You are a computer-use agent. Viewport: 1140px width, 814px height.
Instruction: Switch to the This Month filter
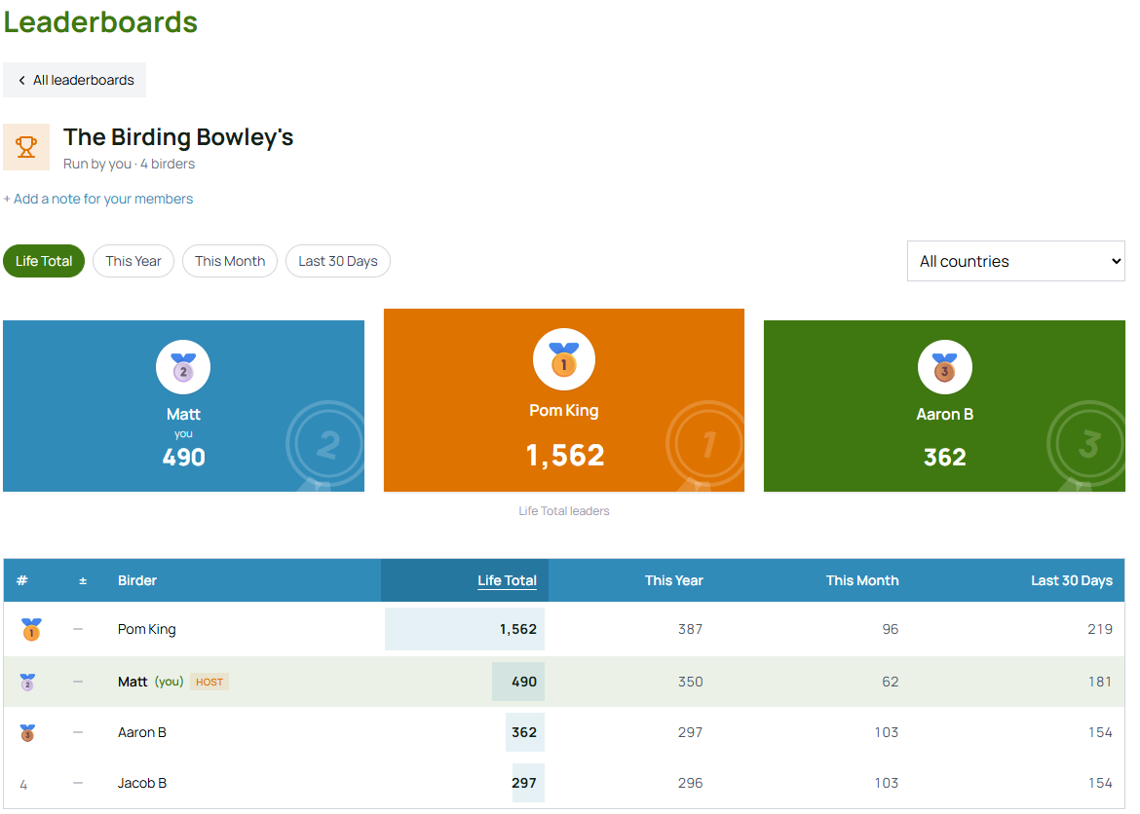[x=230, y=261]
